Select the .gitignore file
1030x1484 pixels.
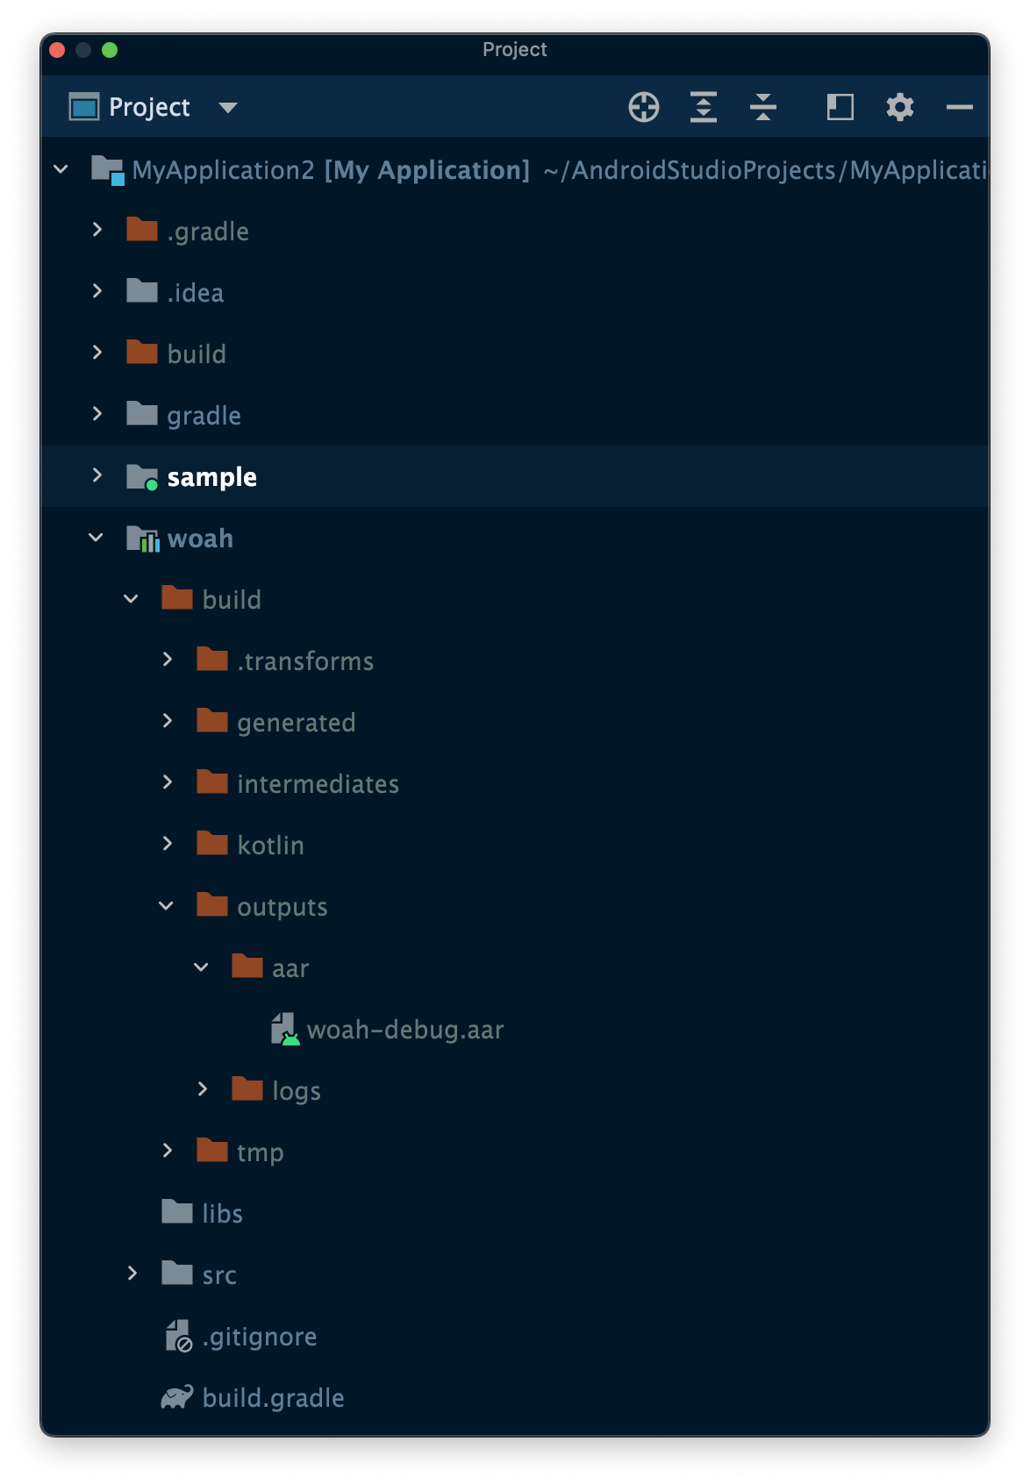pyautogui.click(x=260, y=1336)
